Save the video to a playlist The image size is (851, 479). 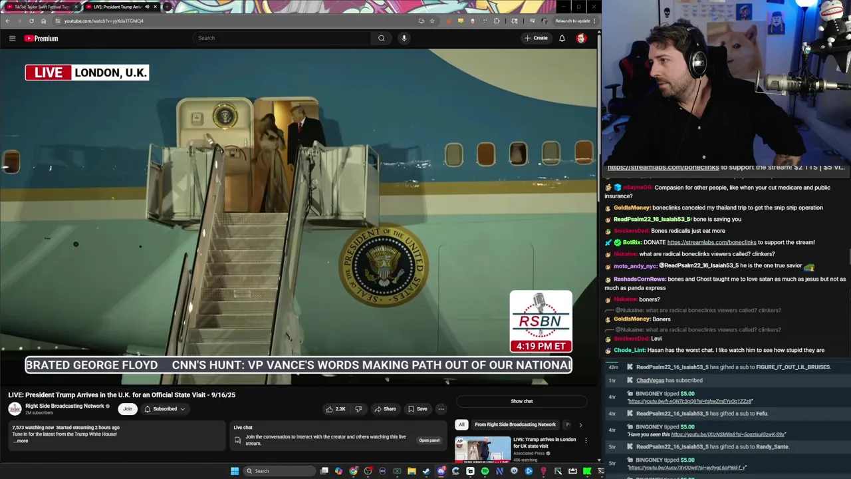click(x=418, y=409)
